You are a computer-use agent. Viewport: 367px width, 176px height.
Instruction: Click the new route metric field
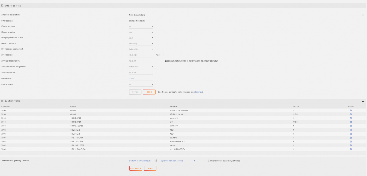click(199, 161)
